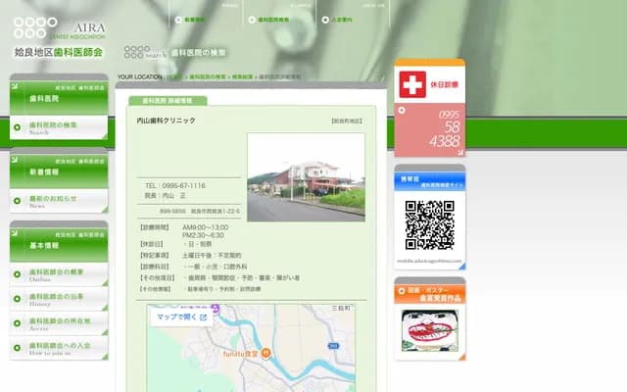The image size is (627, 392).
Task: Click the 歯科医院の検索 breadcrumb link
Action: coord(208,76)
